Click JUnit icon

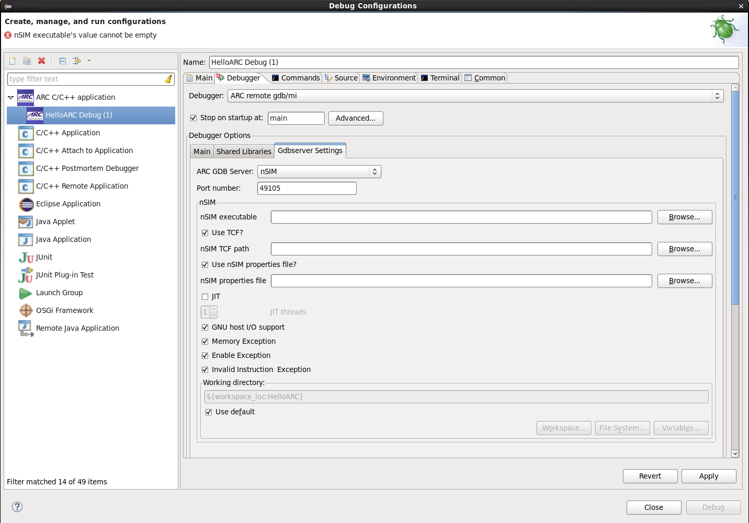pyautogui.click(x=26, y=258)
